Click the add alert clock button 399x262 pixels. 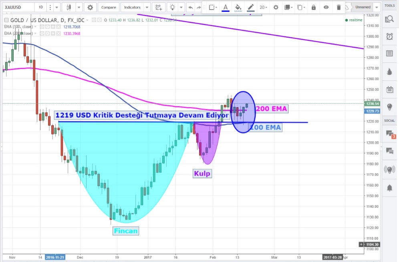click(159, 7)
